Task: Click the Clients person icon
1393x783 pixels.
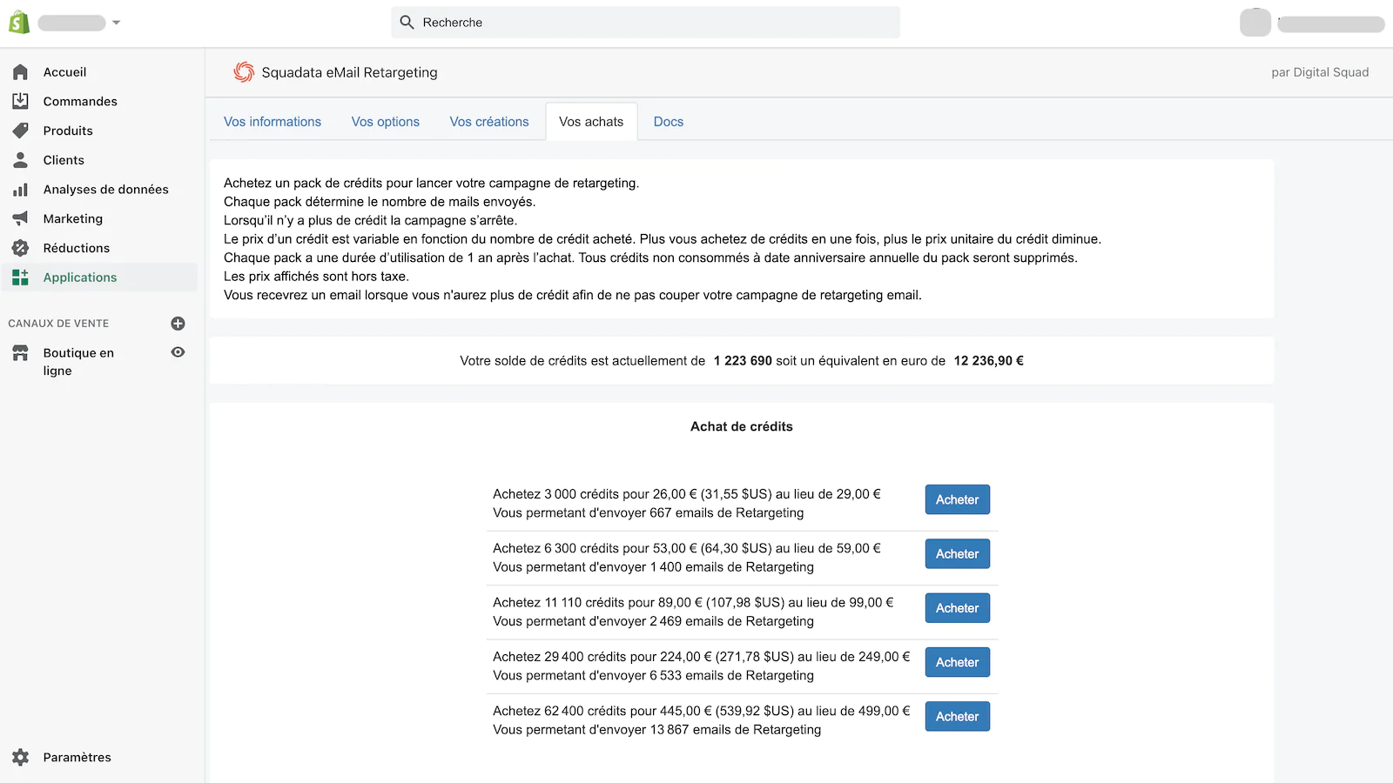Action: coord(20,160)
